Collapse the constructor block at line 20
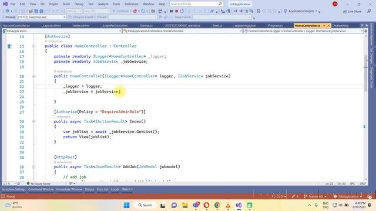Viewport: 376px width, 211px height. 33,76
